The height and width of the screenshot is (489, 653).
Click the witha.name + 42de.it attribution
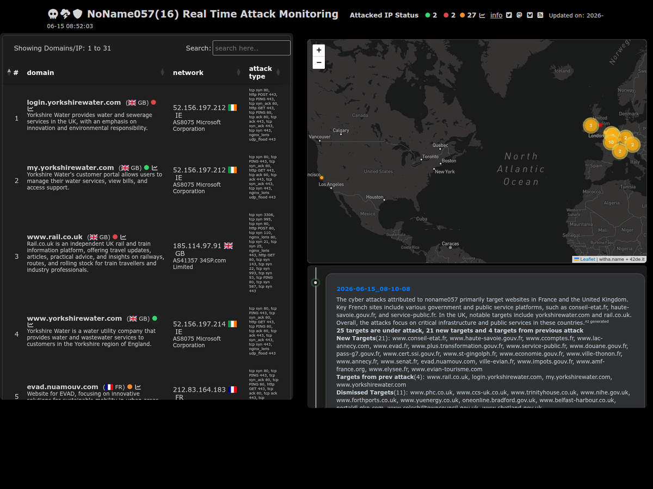pos(623,259)
